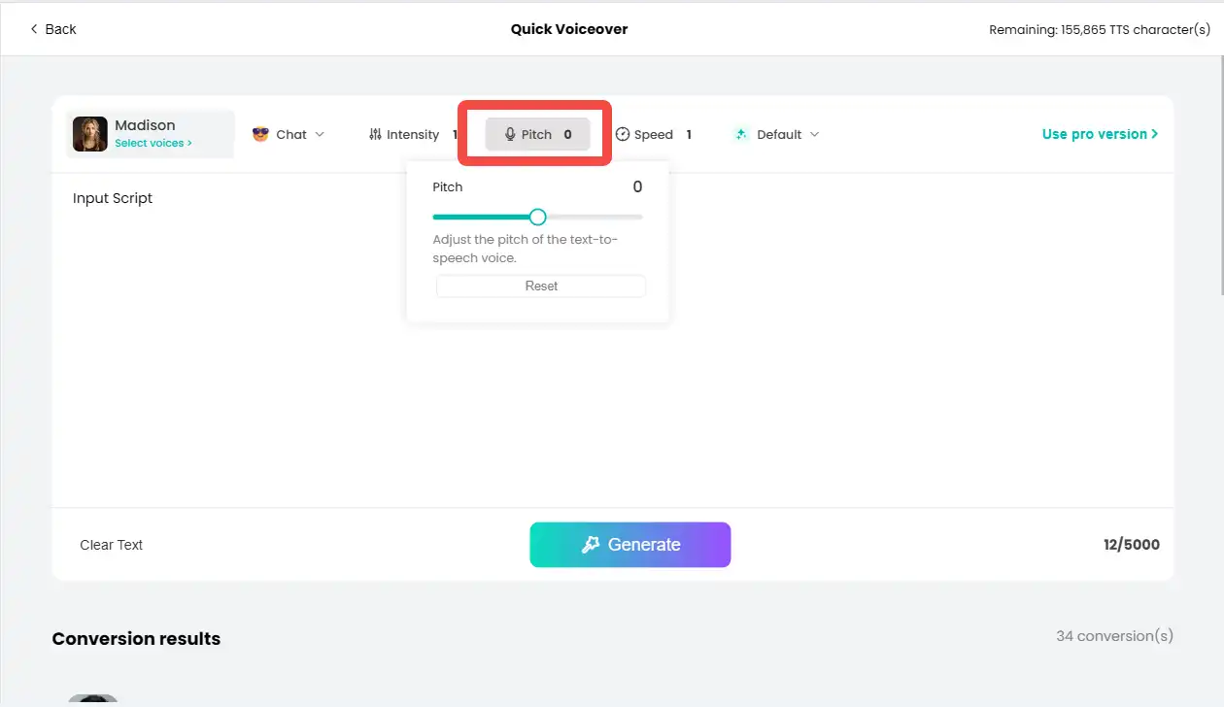Image resolution: width=1224 pixels, height=707 pixels.
Task: Click Clear Text below the script box
Action: point(111,545)
